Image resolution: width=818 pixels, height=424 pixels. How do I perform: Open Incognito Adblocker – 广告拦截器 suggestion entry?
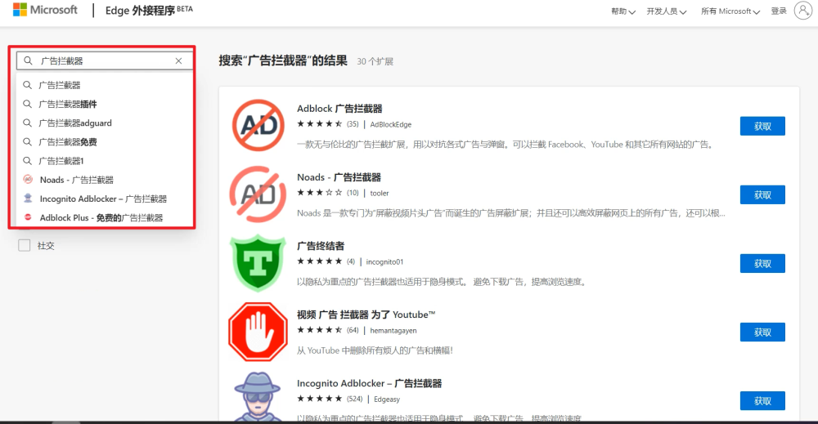click(x=103, y=199)
